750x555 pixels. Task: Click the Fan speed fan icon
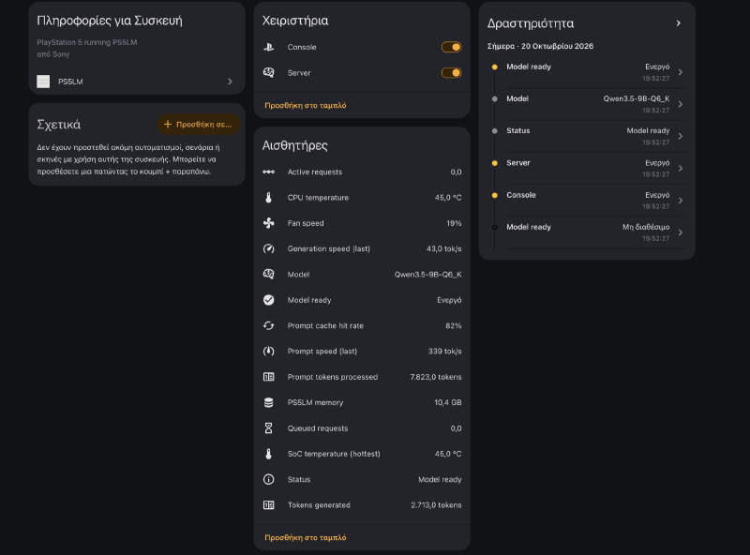tap(269, 223)
